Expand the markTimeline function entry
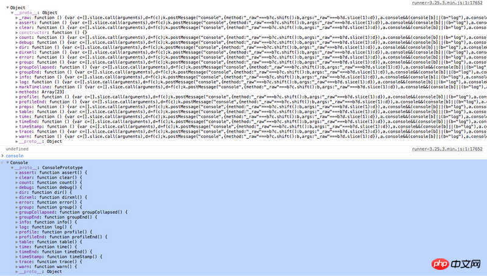This screenshot has width=487, height=276. coord(17,87)
